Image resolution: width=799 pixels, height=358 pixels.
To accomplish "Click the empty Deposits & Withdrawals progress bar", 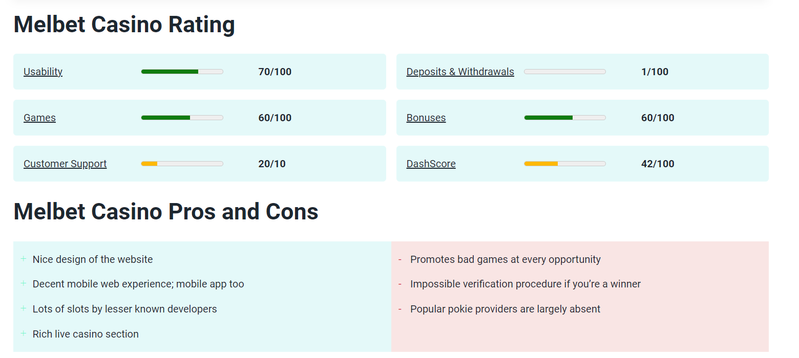I will 565,72.
